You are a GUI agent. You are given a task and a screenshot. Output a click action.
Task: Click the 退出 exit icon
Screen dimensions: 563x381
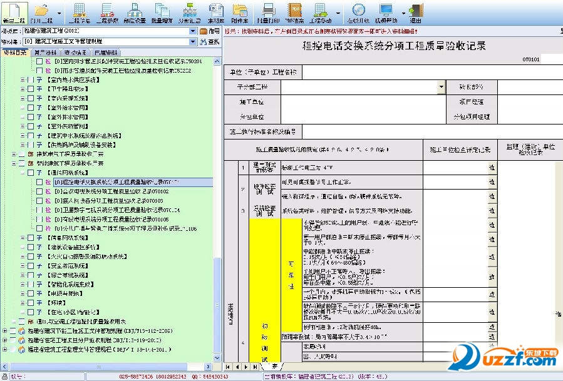pyautogui.click(x=415, y=12)
